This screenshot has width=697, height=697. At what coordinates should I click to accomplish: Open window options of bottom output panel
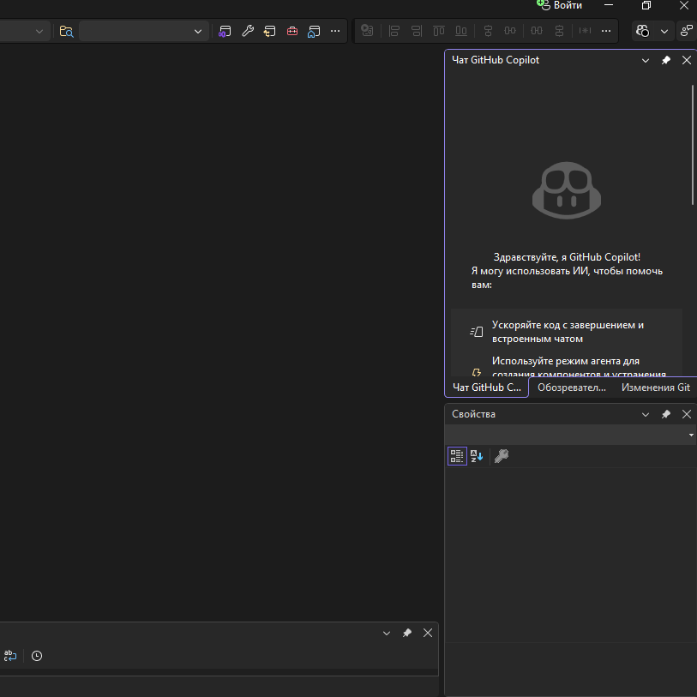[387, 633]
